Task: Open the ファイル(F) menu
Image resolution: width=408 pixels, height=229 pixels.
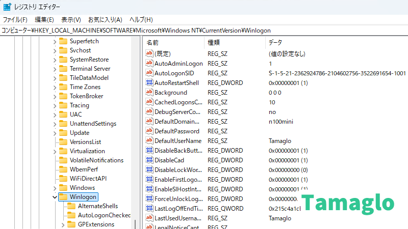Action: pyautogui.click(x=15, y=20)
